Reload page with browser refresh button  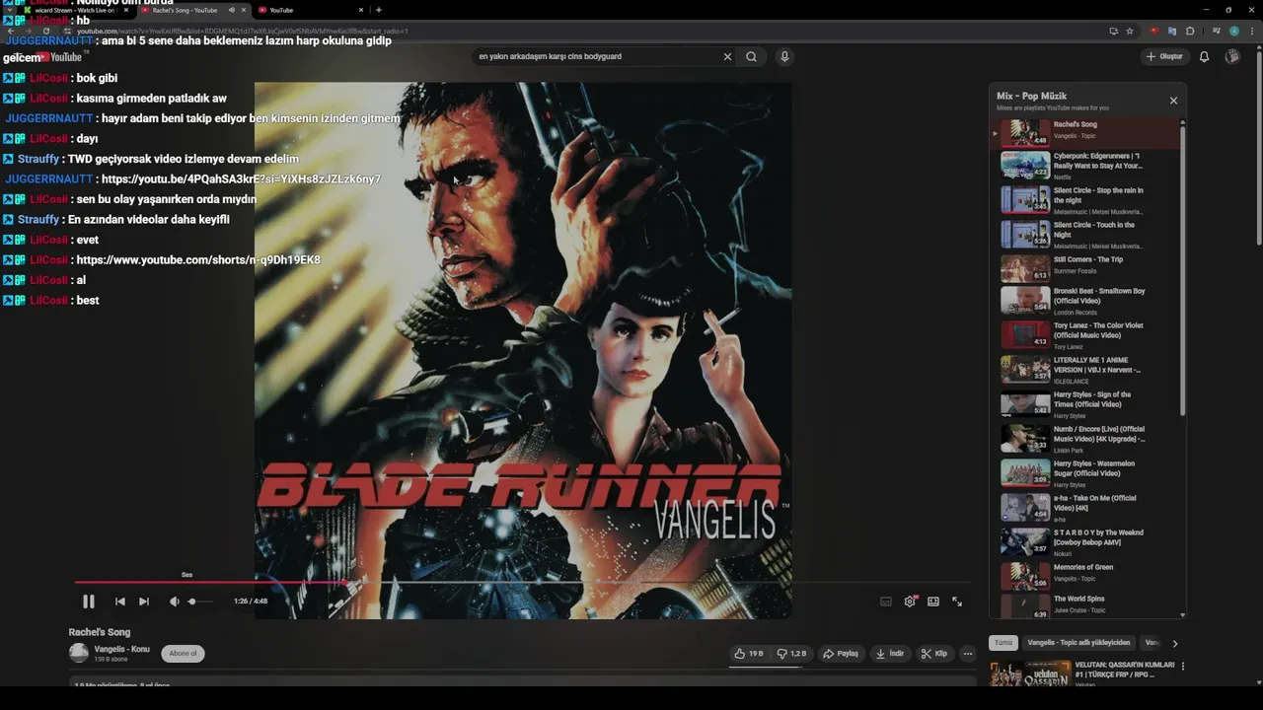(x=45, y=31)
